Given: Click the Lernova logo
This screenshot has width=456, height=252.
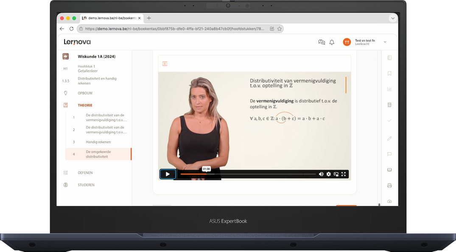Looking at the screenshot, I should 77,42.
